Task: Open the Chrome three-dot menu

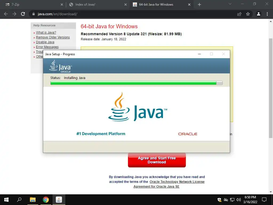Action: pos(267,14)
